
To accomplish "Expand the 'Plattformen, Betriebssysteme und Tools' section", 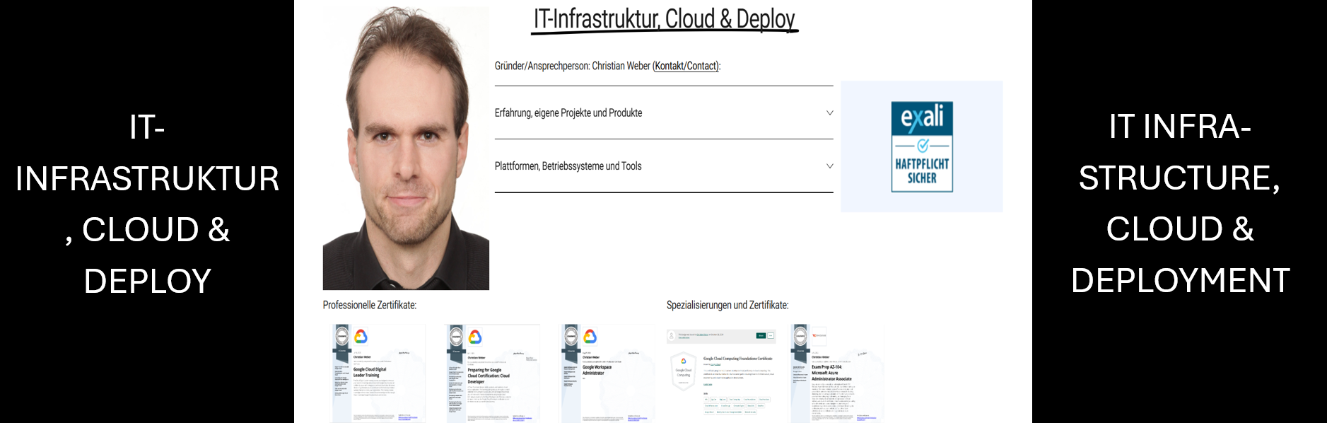I will (x=664, y=166).
